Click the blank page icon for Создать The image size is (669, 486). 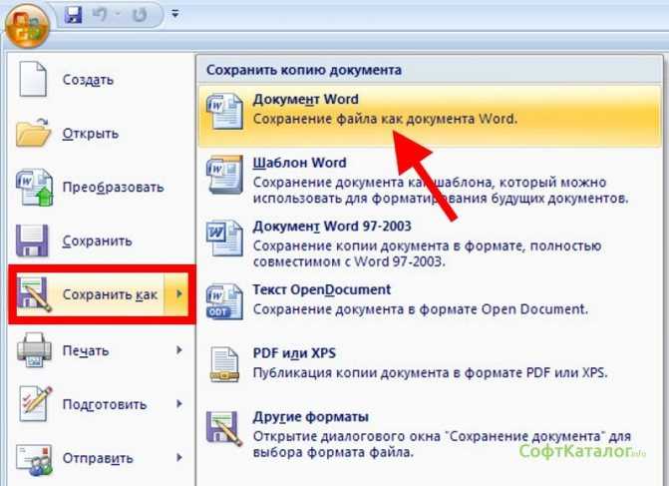pos(33,79)
